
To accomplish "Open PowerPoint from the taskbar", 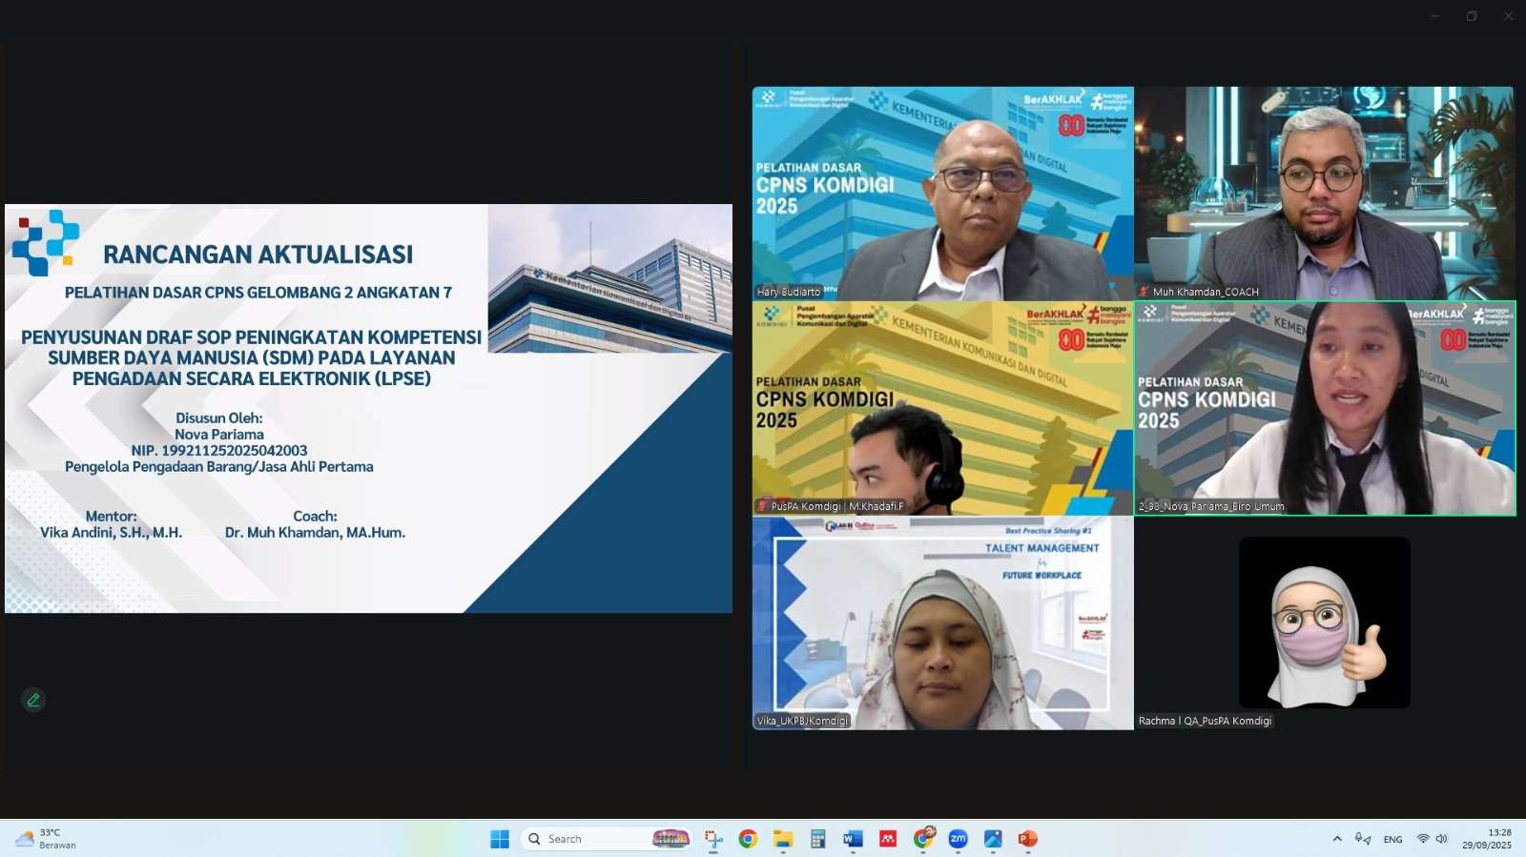I will tap(1027, 839).
